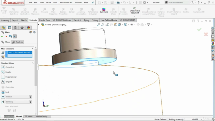
Task: Click the distance value field 1.00mm
Action: [x=17, y=97]
